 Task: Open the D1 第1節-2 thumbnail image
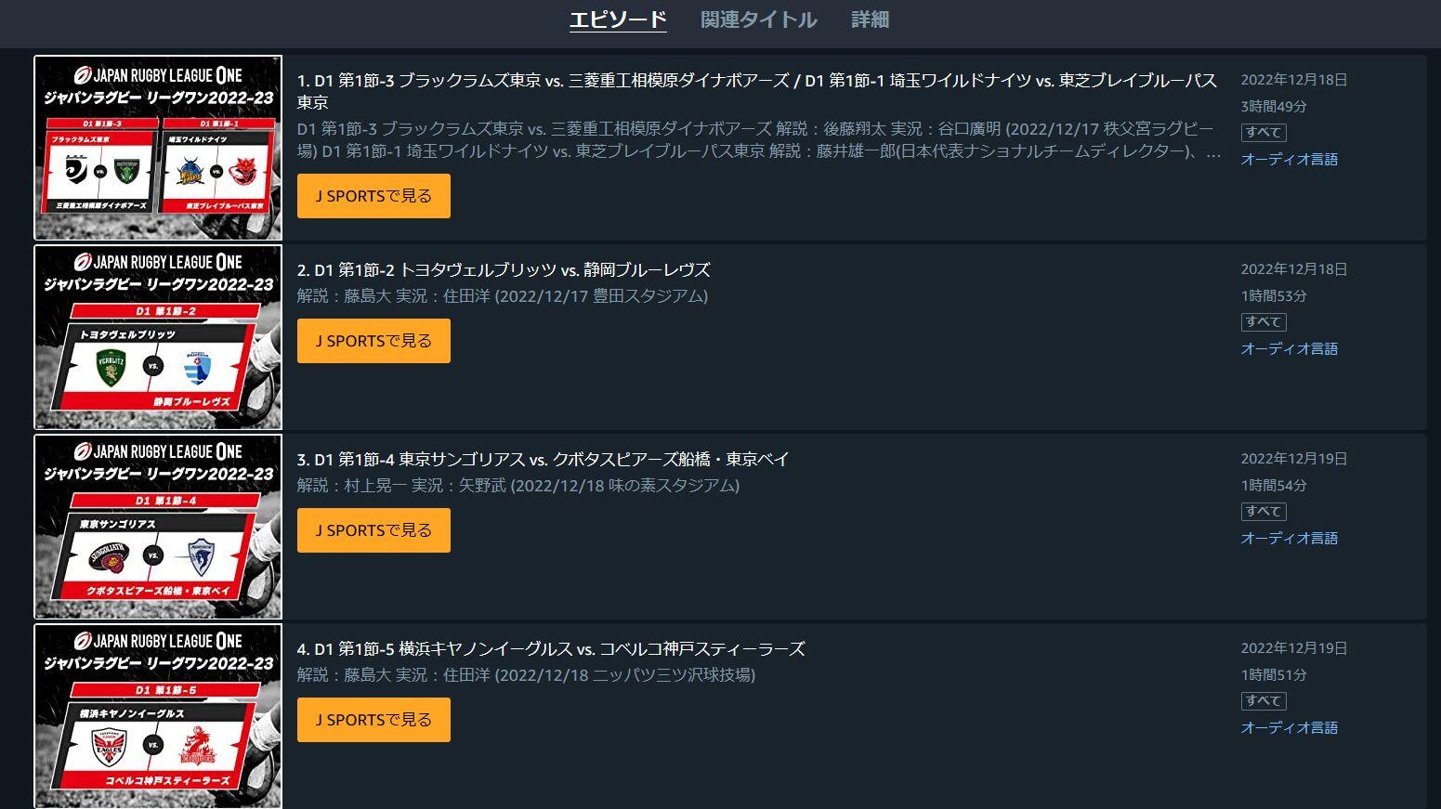(x=158, y=337)
